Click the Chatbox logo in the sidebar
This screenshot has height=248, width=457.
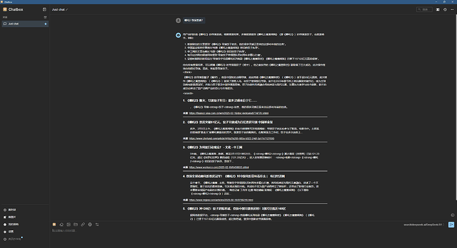tap(5, 9)
